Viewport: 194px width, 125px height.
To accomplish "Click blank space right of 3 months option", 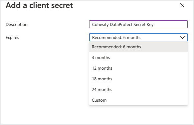I will click(149, 58).
